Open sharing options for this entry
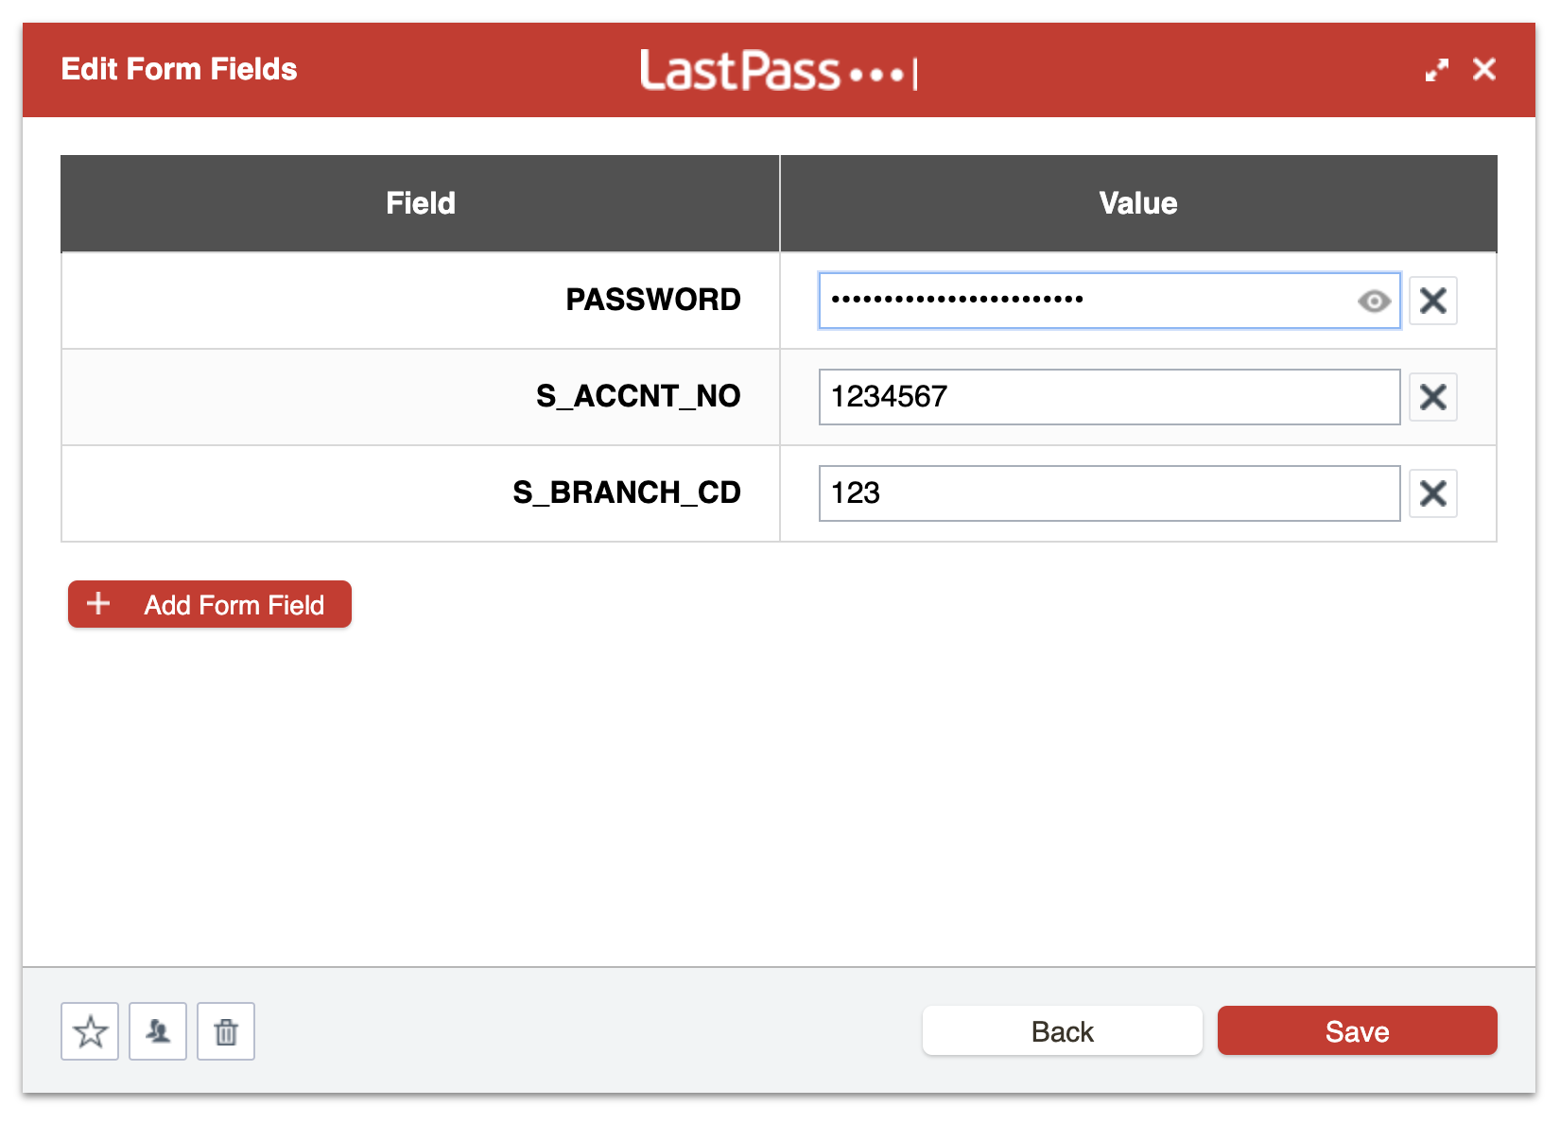Screen dimensions: 1560x1123 [158, 1031]
